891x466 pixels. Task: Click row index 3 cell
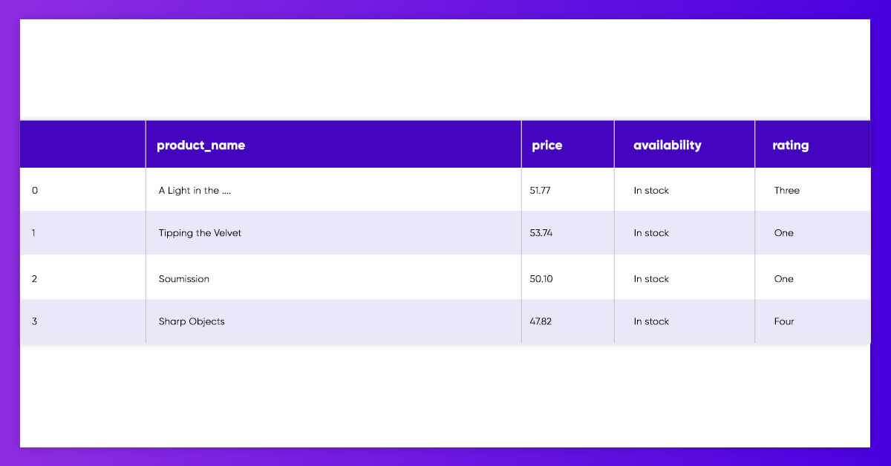coord(83,321)
